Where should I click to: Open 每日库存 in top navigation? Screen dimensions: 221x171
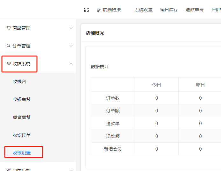click(169, 10)
